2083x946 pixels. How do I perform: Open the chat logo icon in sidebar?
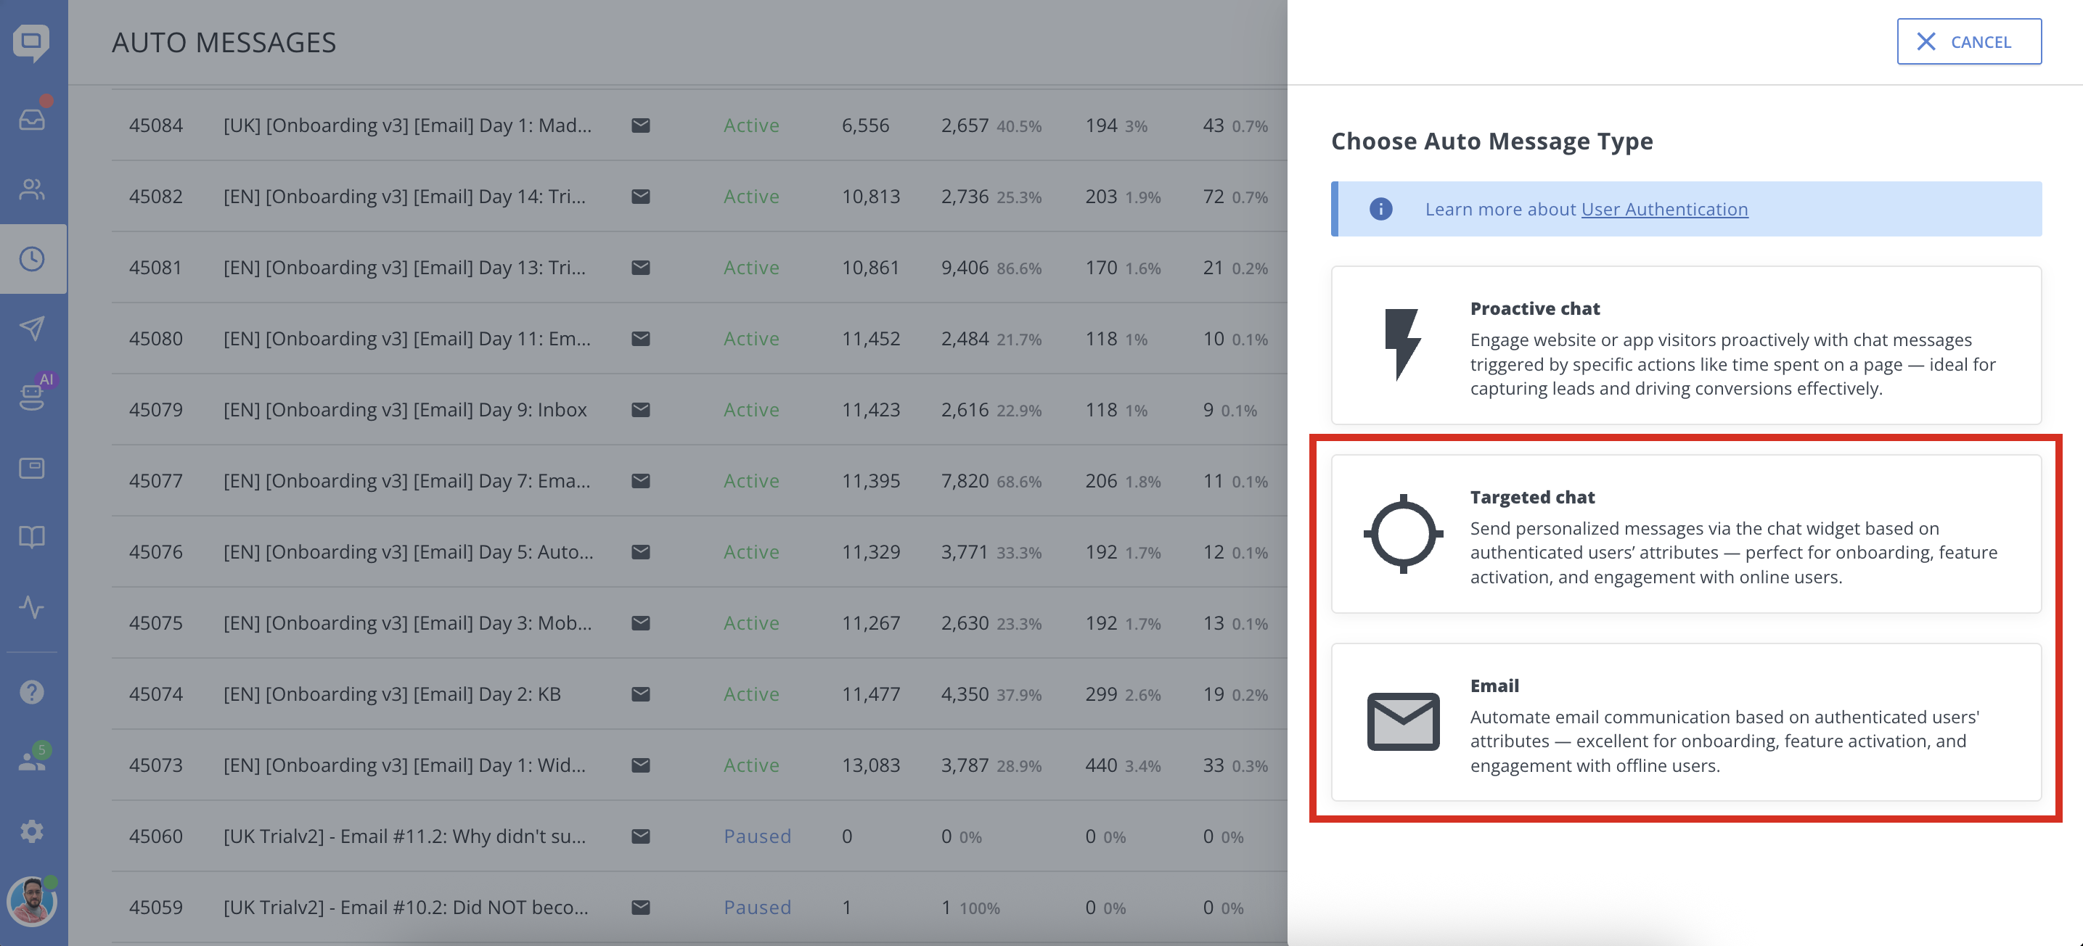point(31,42)
